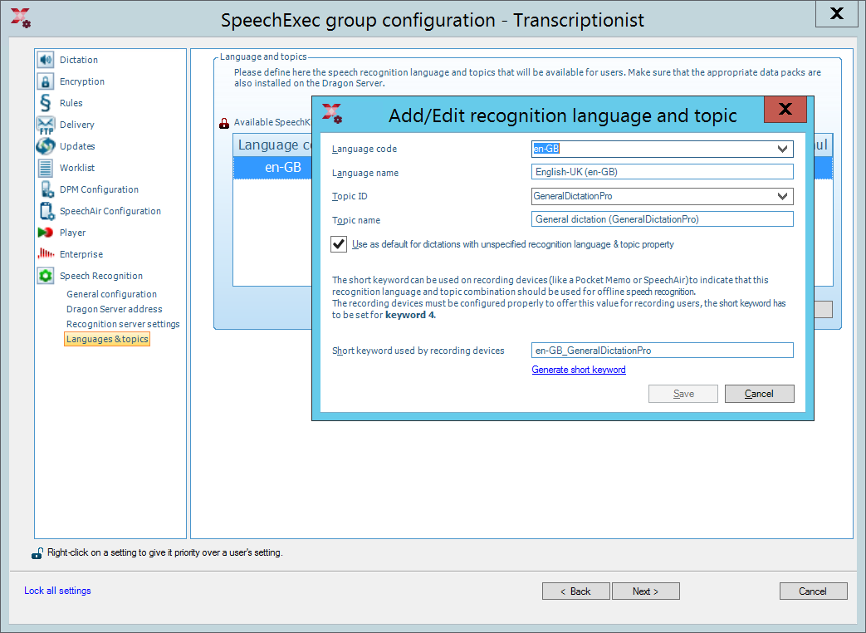The height and width of the screenshot is (633, 866).
Task: Open Recognition server settings sub-item
Action: coord(123,324)
